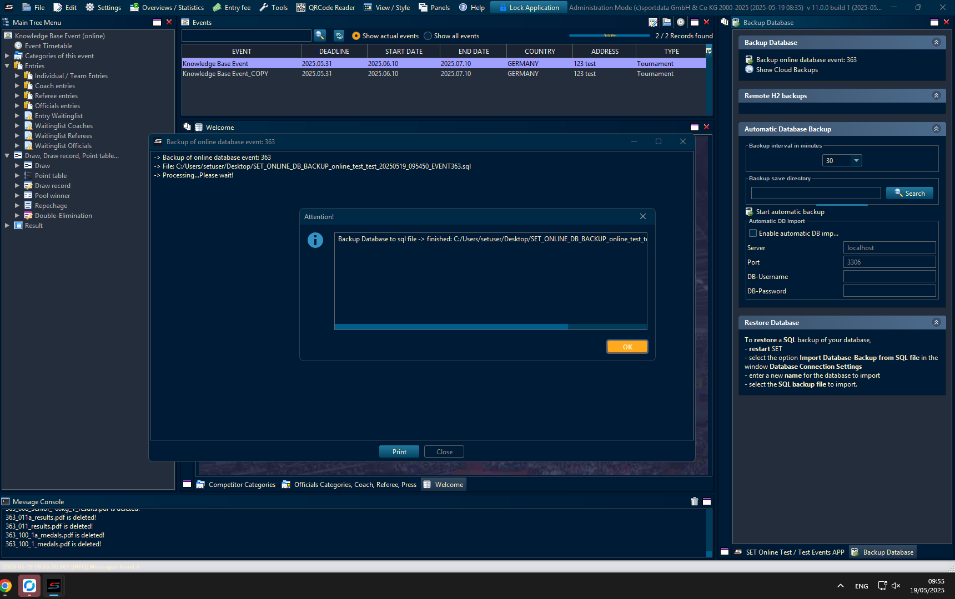955x599 pixels.
Task: Click the Backup save directory input field
Action: [x=816, y=193]
